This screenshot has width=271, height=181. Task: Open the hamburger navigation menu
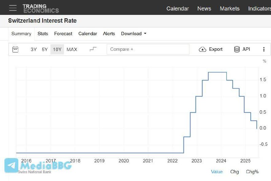tap(13, 8)
